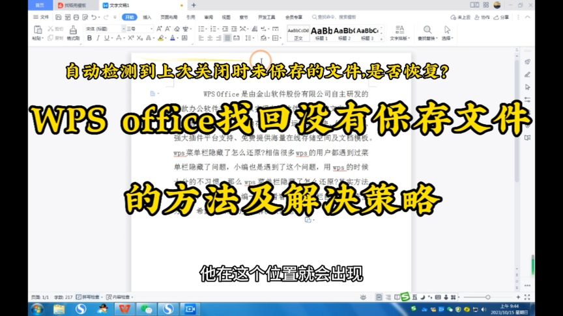The height and width of the screenshot is (316, 563).
Task: Adjust the zoom slider in status bar
Action: (489, 296)
